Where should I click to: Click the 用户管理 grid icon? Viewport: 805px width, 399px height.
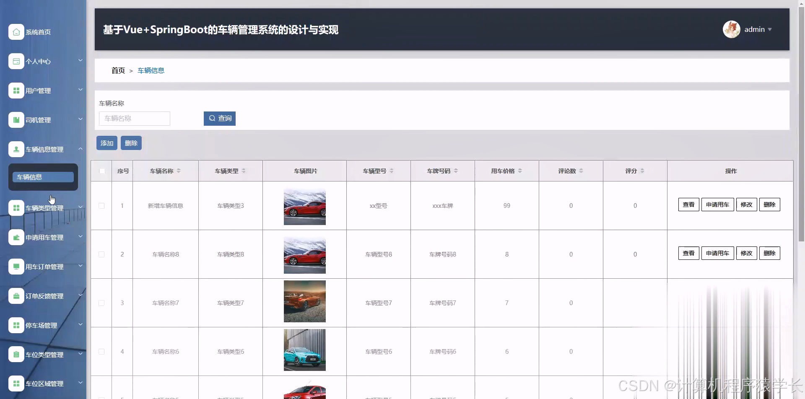pos(16,91)
